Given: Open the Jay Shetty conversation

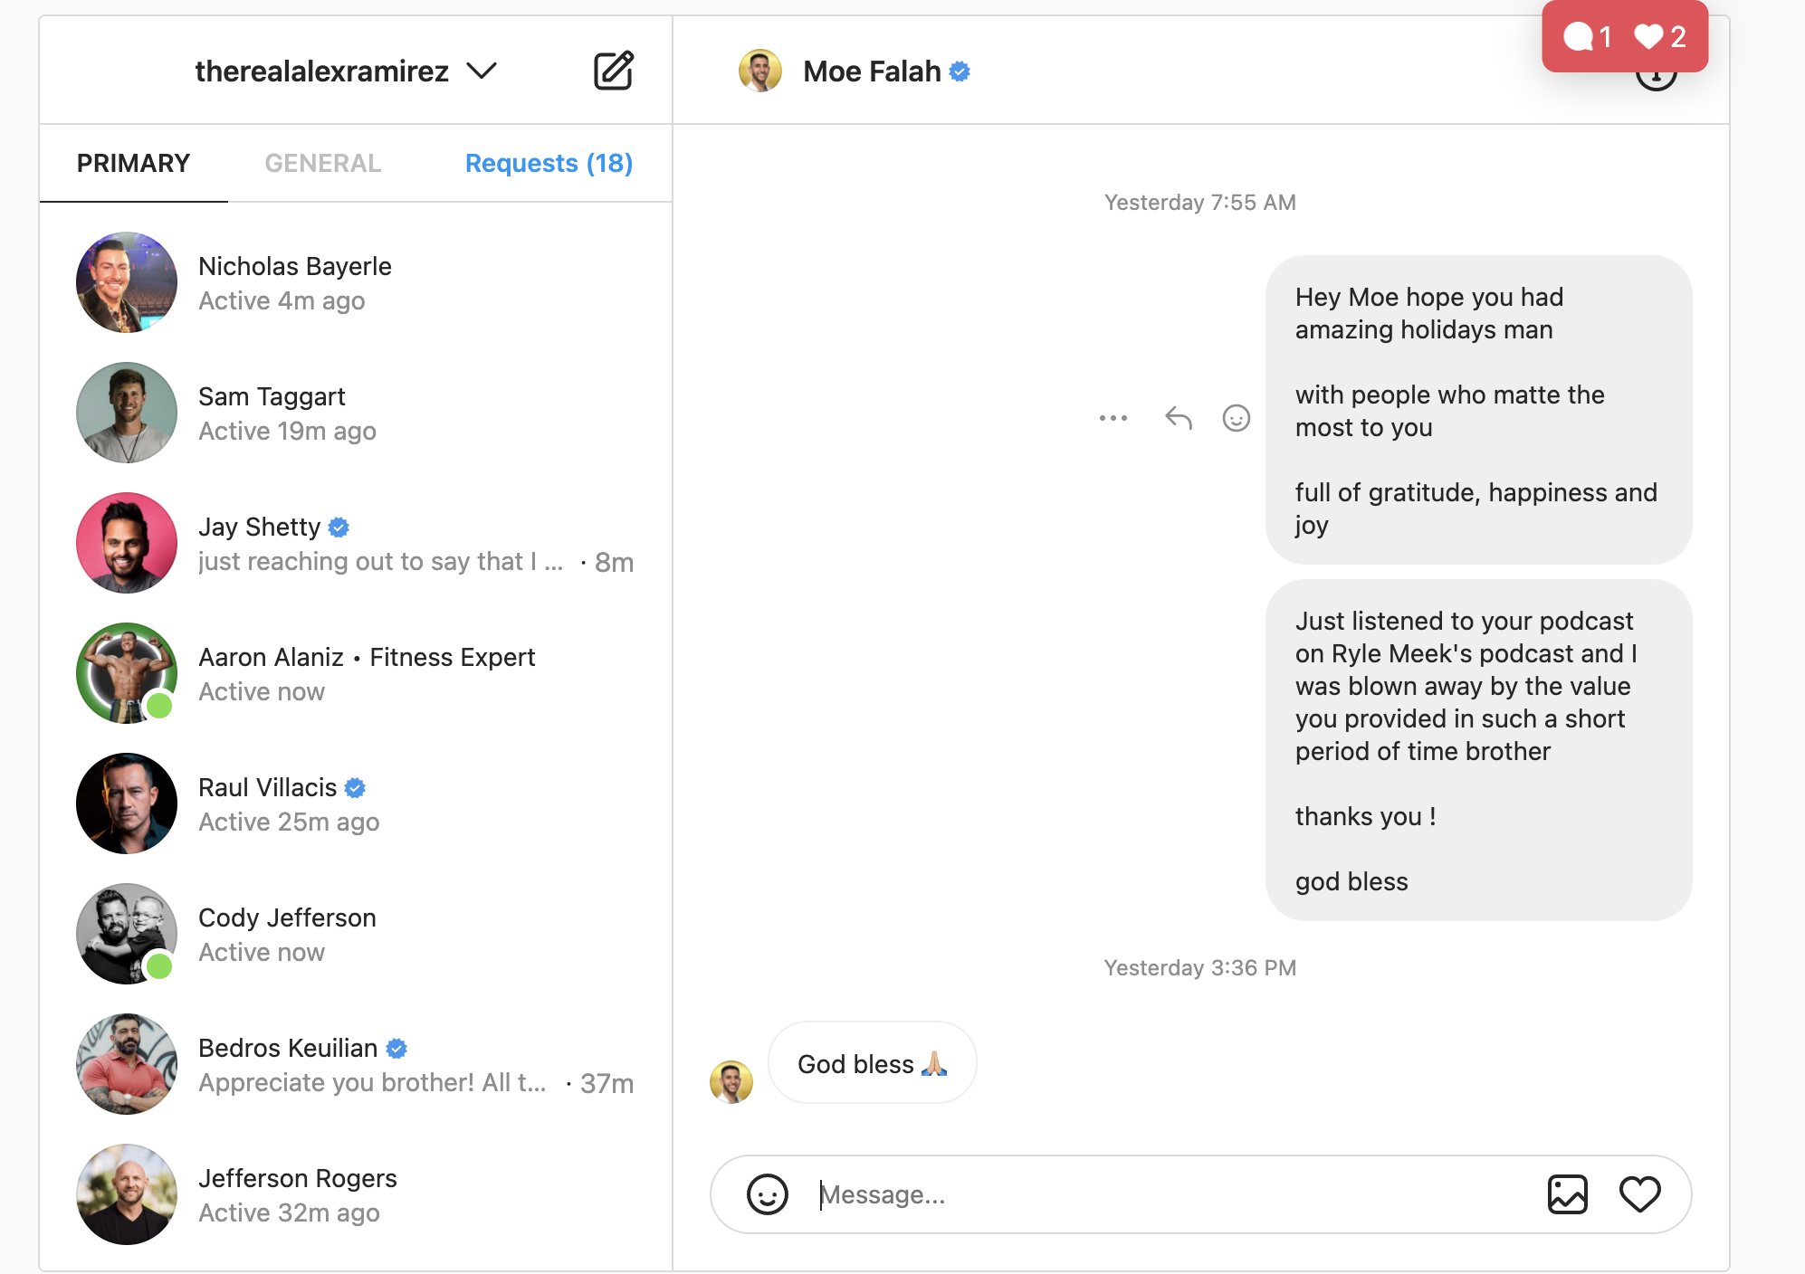Looking at the screenshot, I should coord(356,543).
